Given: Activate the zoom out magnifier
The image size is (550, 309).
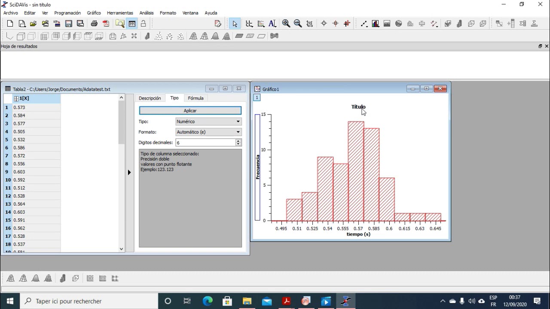Looking at the screenshot, I should pos(298,24).
